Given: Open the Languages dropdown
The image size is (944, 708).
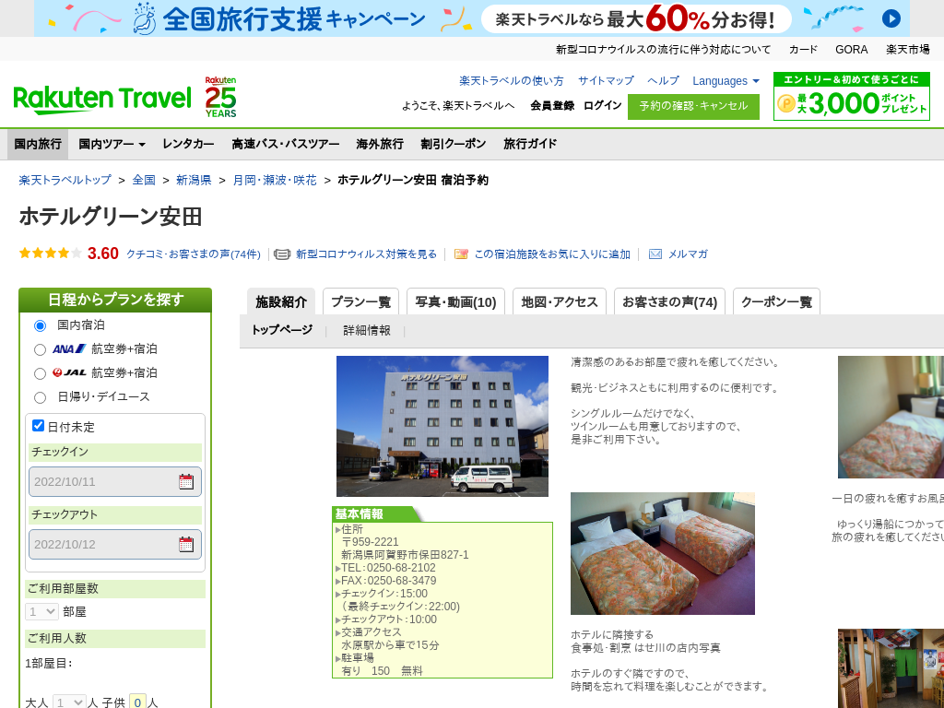Looking at the screenshot, I should 726,81.
